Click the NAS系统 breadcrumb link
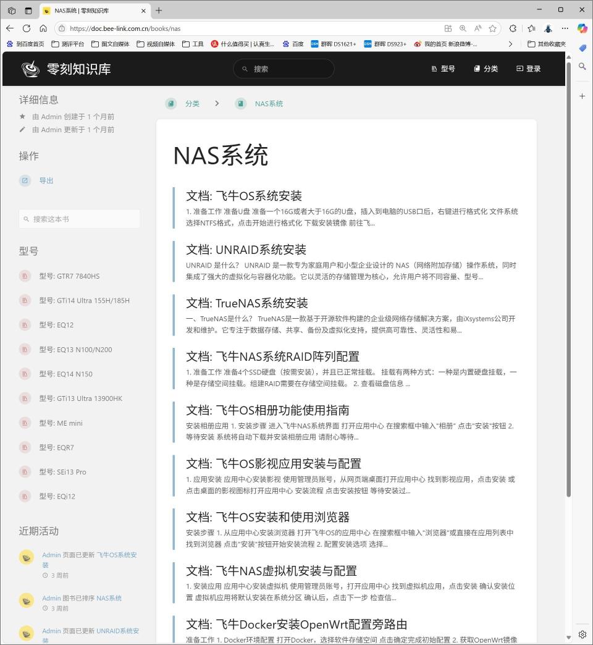Image resolution: width=593 pixels, height=645 pixels. [269, 104]
